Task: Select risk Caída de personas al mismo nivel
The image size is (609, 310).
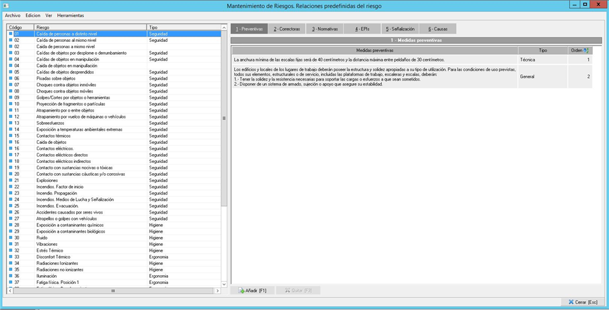Action: (114, 41)
